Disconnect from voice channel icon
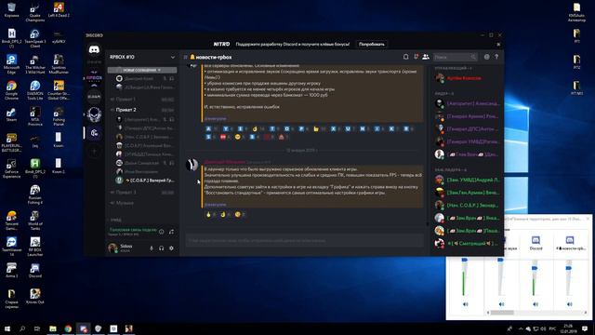595x335 pixels. 171,232
